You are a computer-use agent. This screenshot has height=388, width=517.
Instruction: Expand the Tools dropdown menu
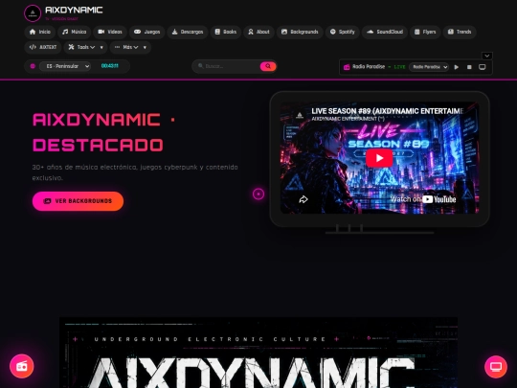tap(86, 47)
